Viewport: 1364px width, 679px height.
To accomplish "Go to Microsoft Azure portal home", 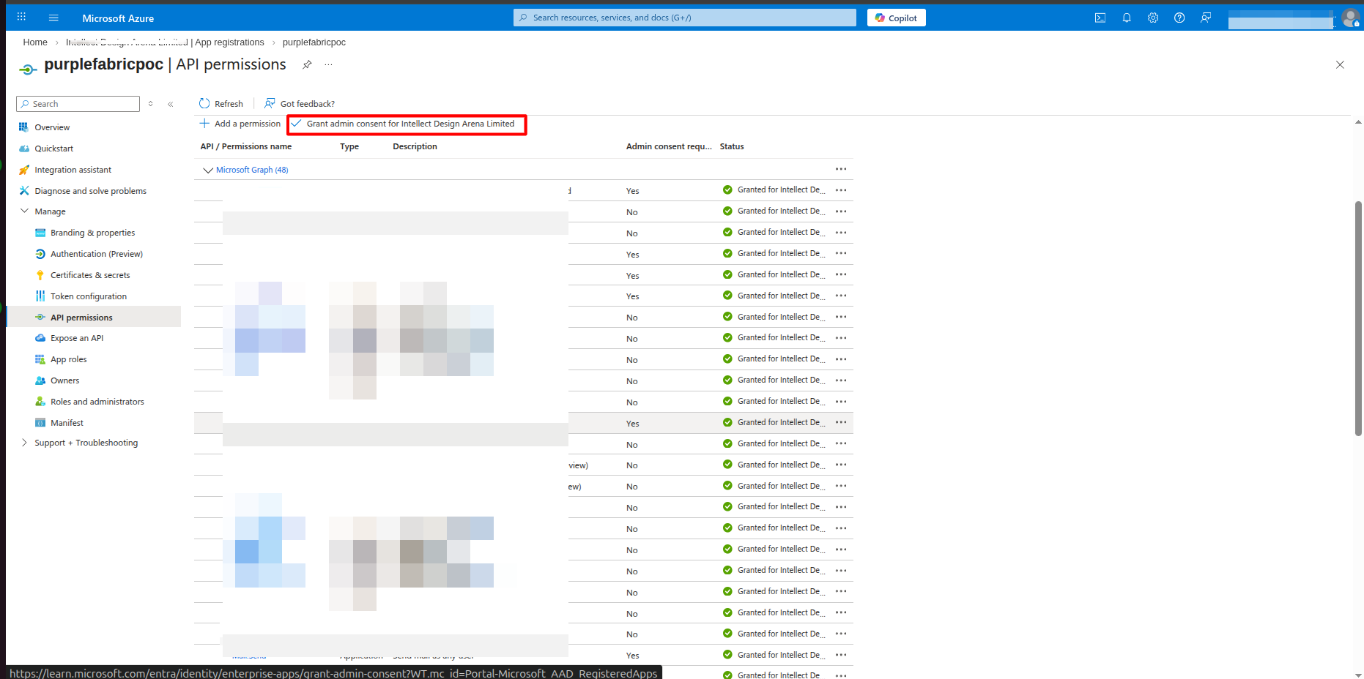I will [x=118, y=18].
